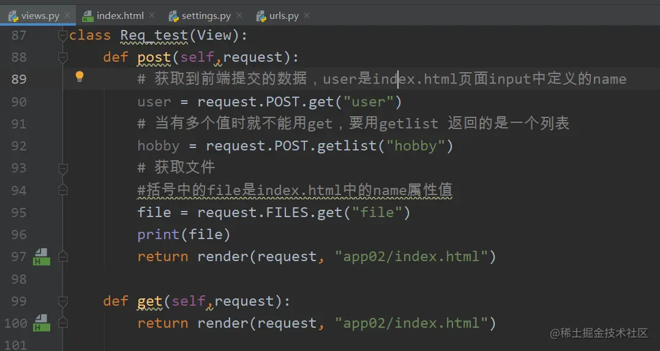The image size is (660, 351).
Task: Click "app02/index.html" string on line 100
Action: (411, 323)
